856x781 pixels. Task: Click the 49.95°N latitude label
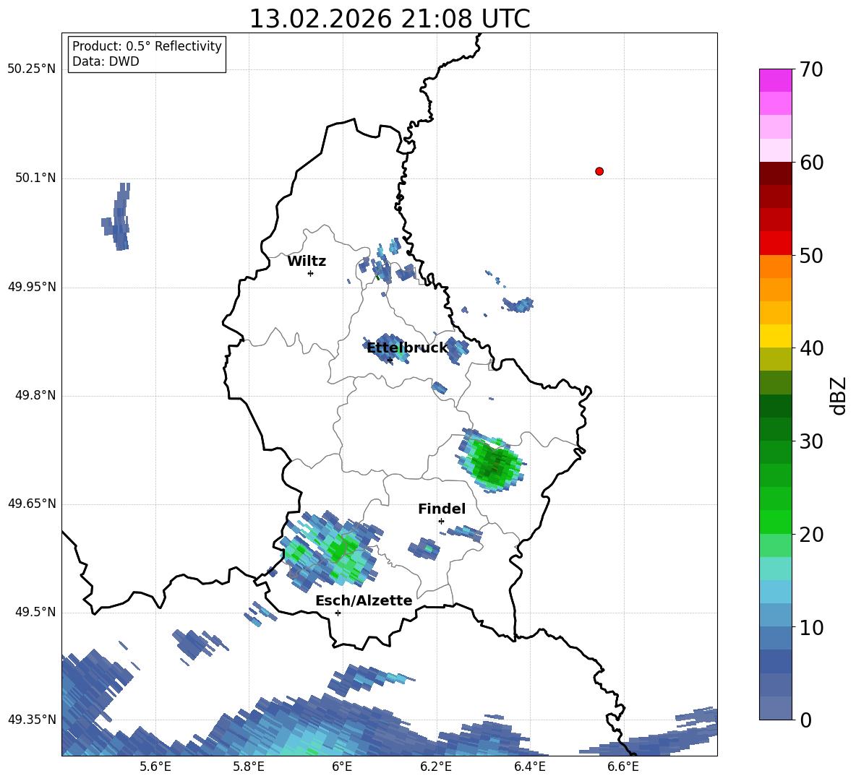coord(32,286)
